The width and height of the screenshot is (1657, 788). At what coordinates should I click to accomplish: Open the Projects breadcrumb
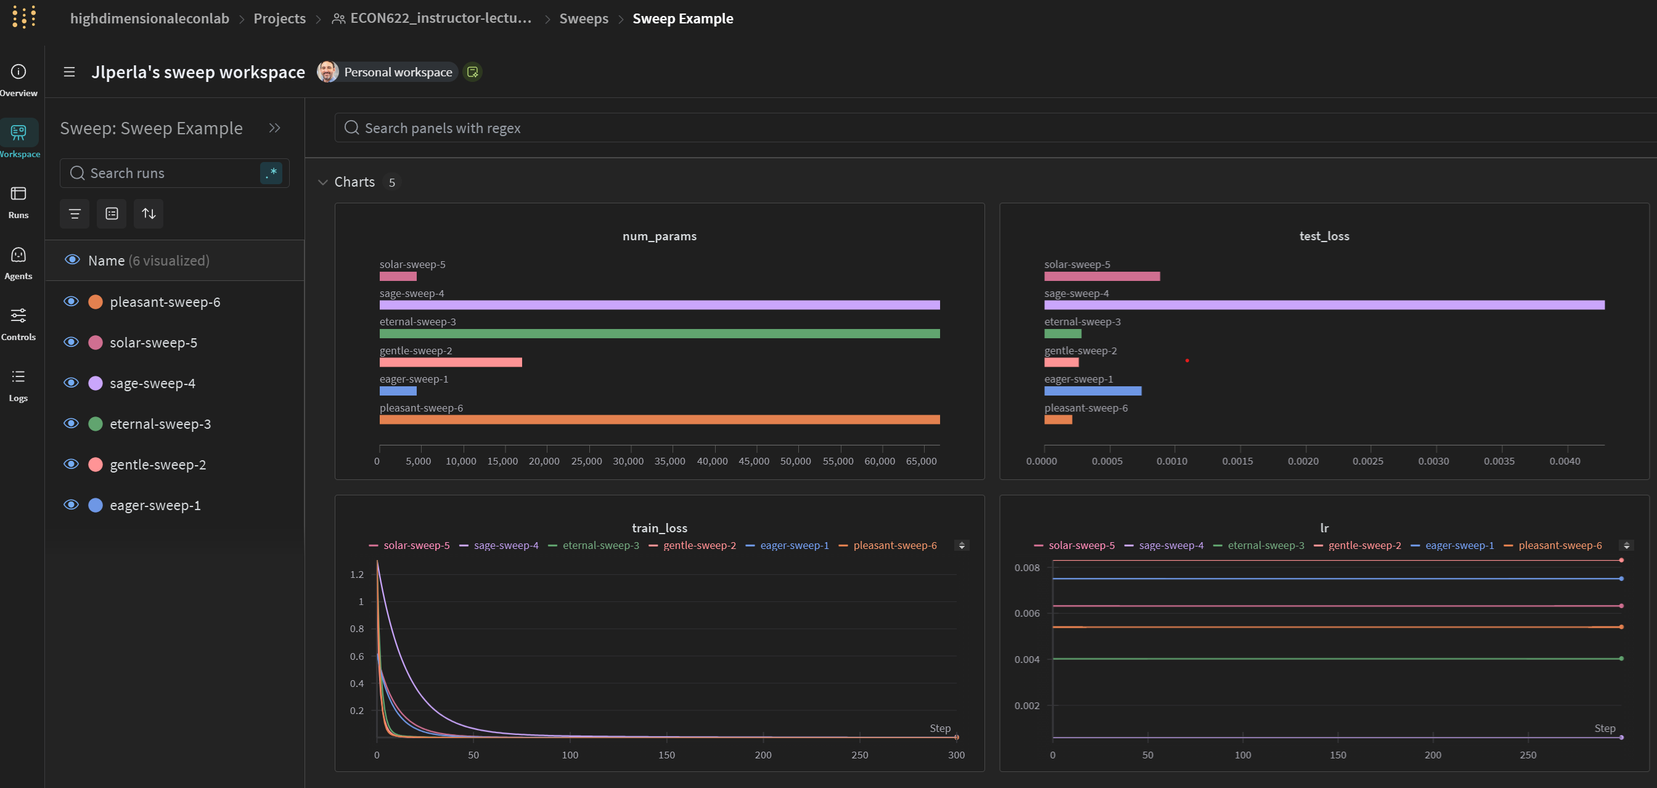(x=279, y=18)
